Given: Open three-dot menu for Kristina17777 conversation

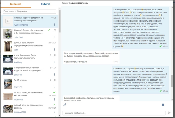Looking at the screenshot, I should pos(54,111).
